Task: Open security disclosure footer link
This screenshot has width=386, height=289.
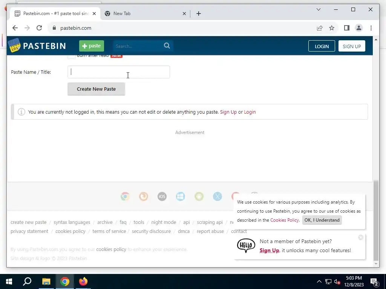Action: 151,231
